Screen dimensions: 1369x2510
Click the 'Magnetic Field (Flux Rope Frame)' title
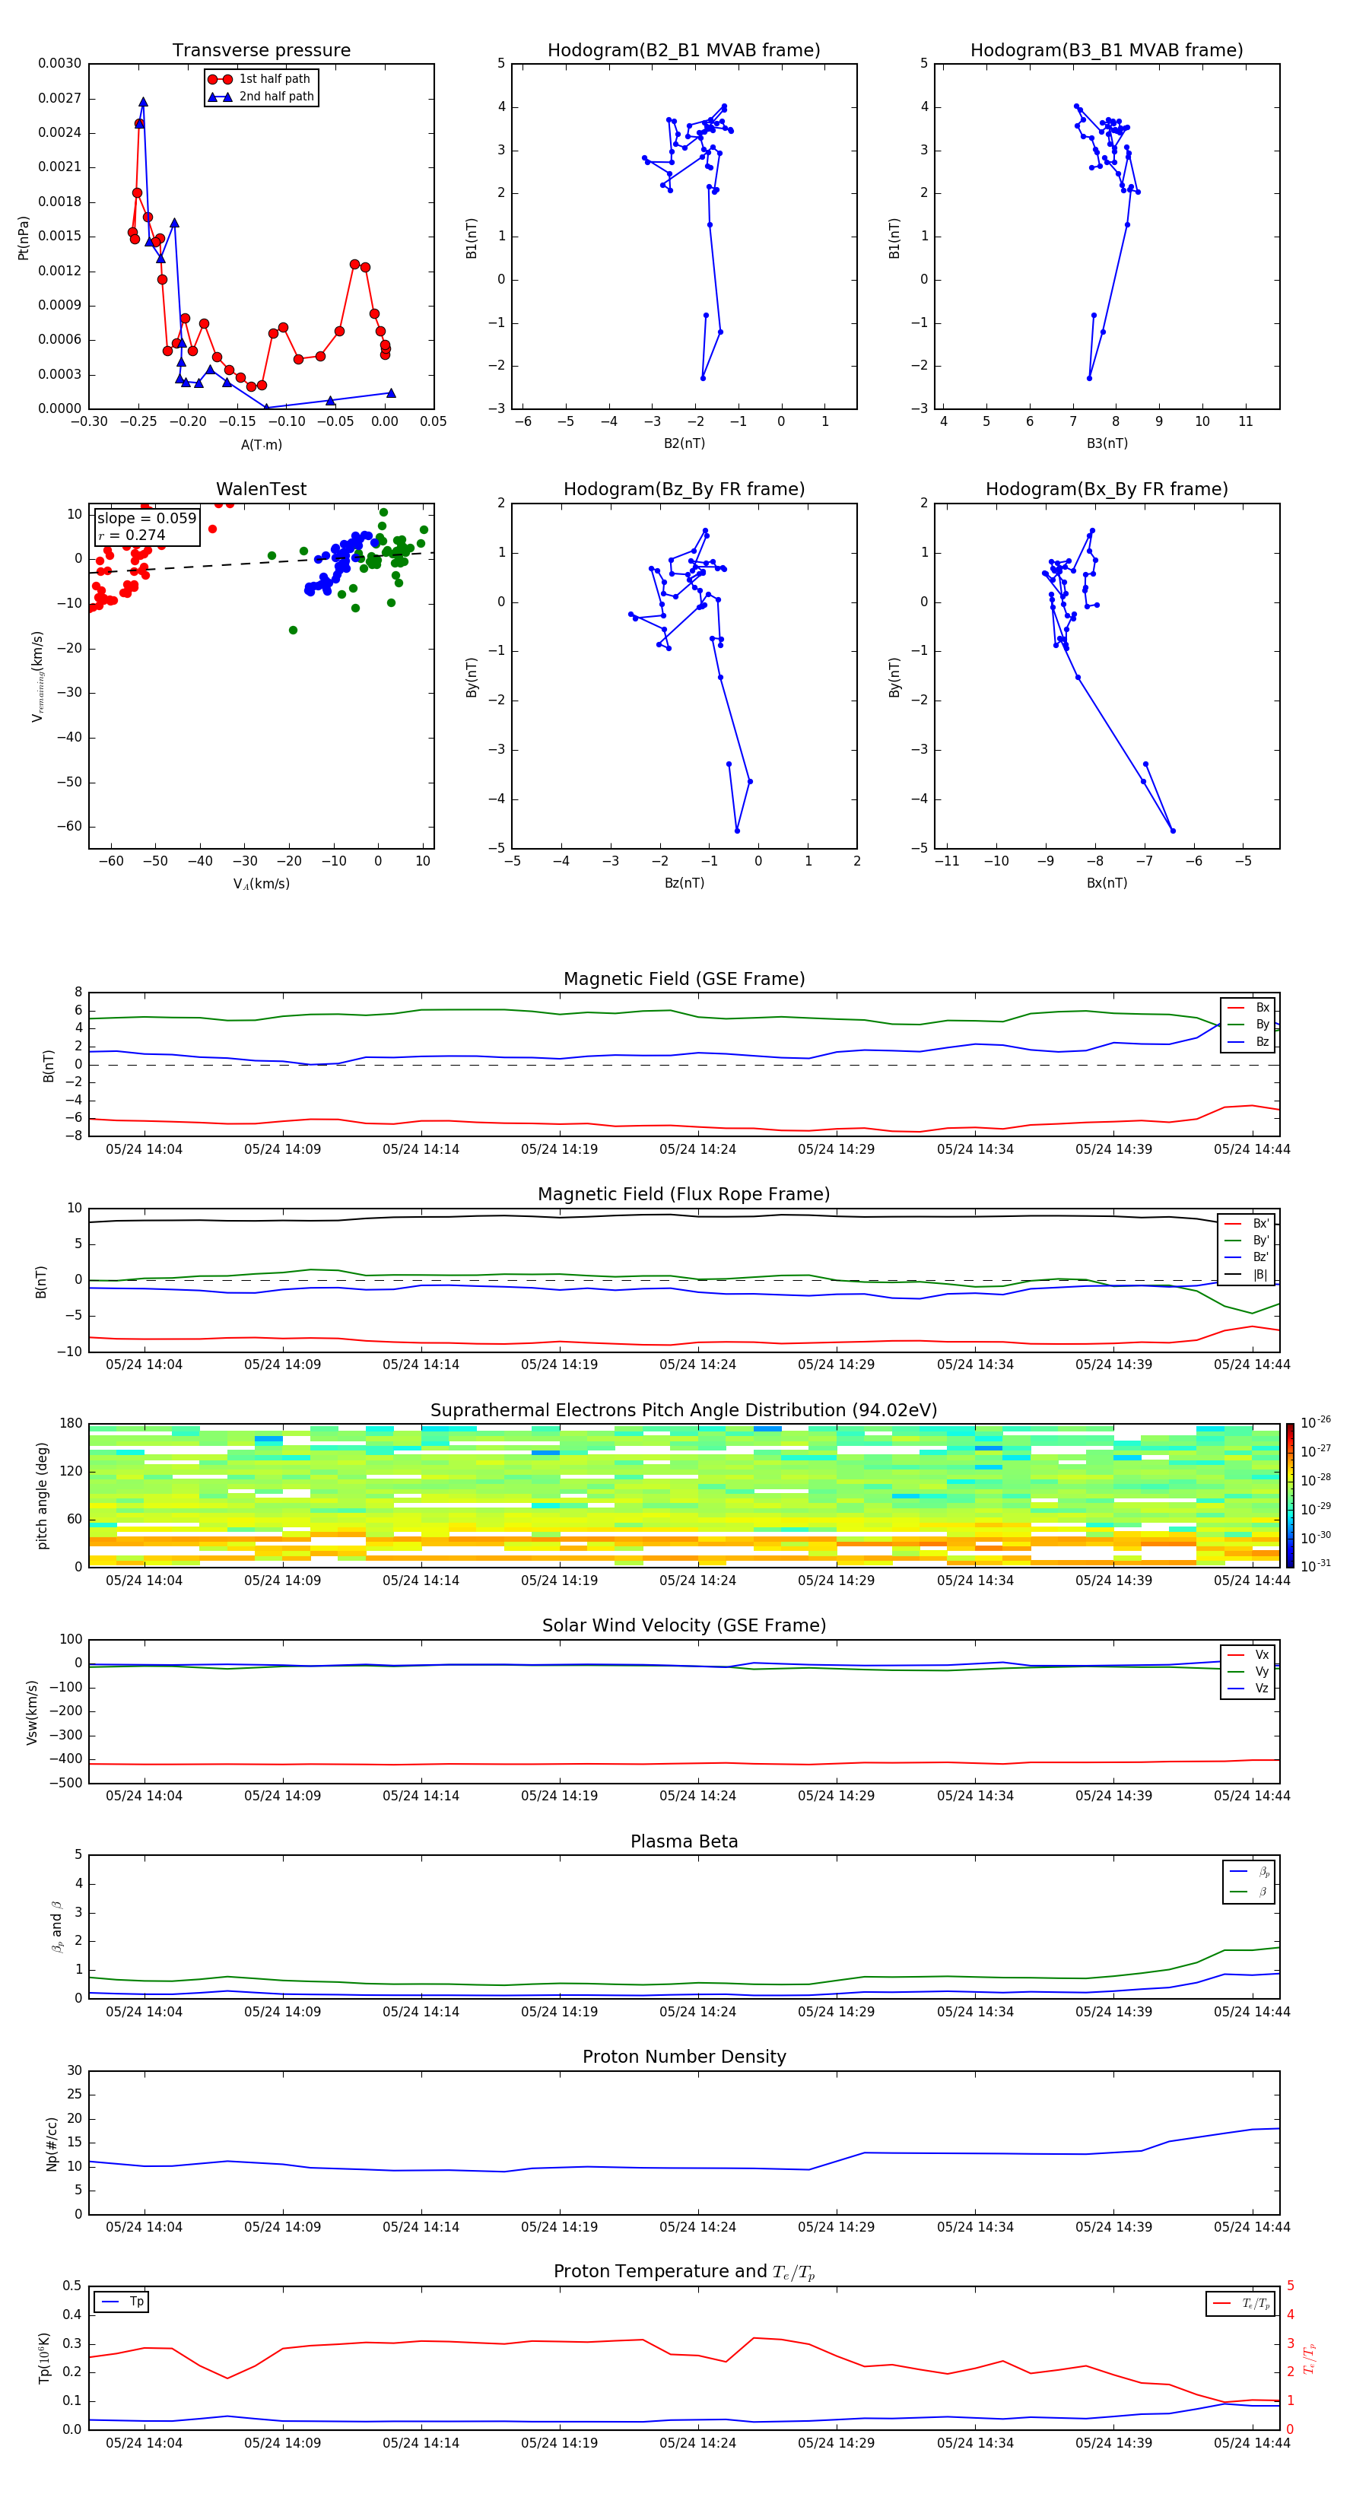(684, 1195)
